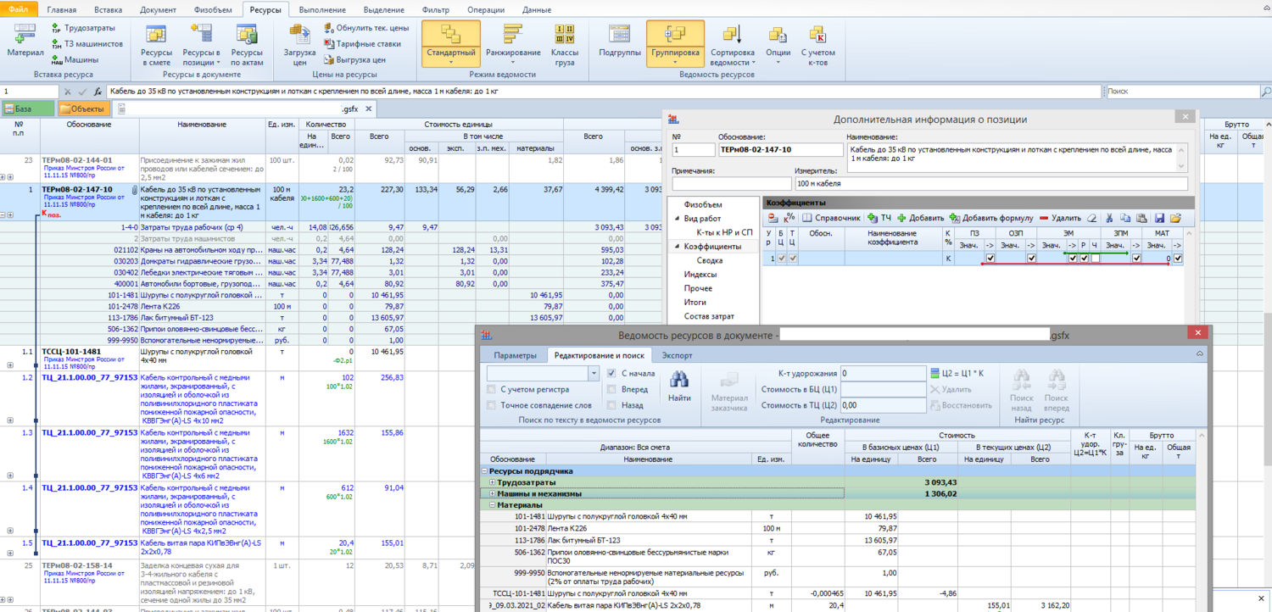Enable С учетом регистра checkbox
Screen dimensions: 1272x612
point(492,389)
